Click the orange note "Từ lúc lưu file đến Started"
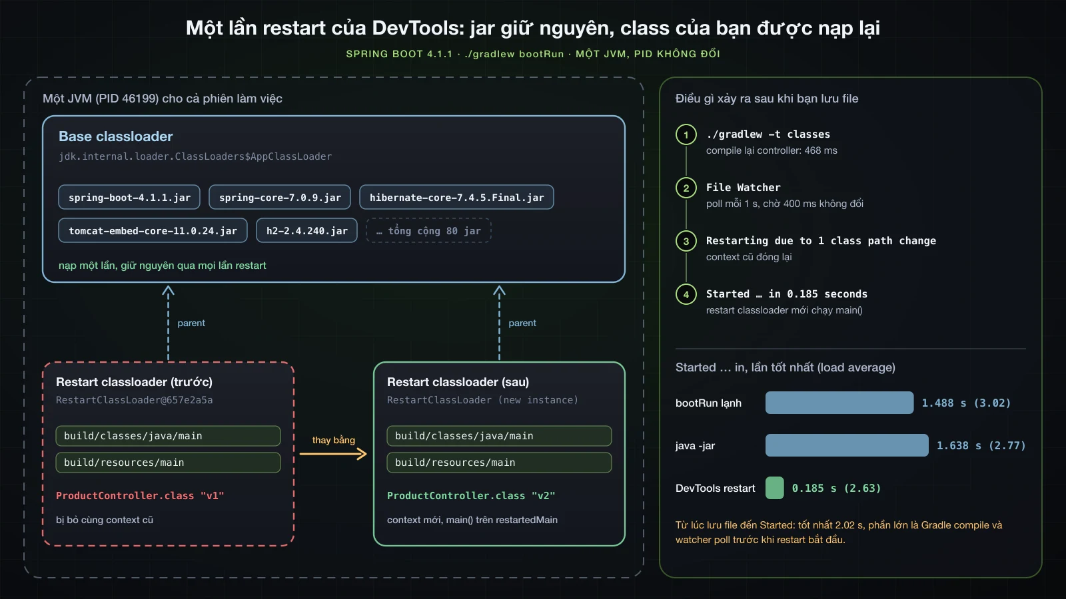The height and width of the screenshot is (599, 1066). point(839,532)
